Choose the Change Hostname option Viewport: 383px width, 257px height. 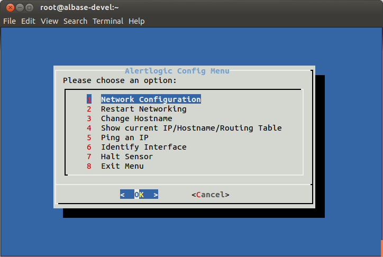(136, 118)
